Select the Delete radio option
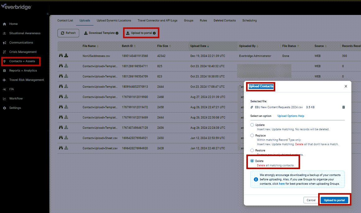 [x=252, y=161]
